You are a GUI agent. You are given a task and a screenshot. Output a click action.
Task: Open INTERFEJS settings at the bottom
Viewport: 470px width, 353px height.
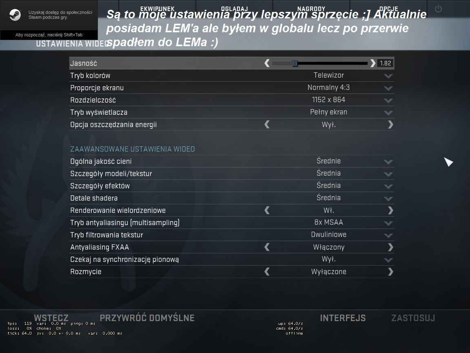click(x=343, y=318)
